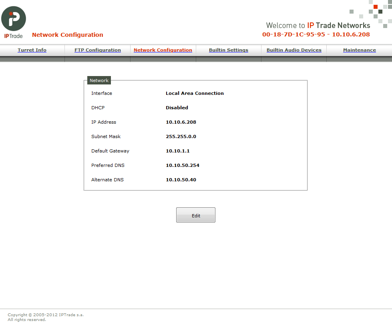Click the DHCP status Disabled
This screenshot has width=392, height=323.
click(x=177, y=108)
